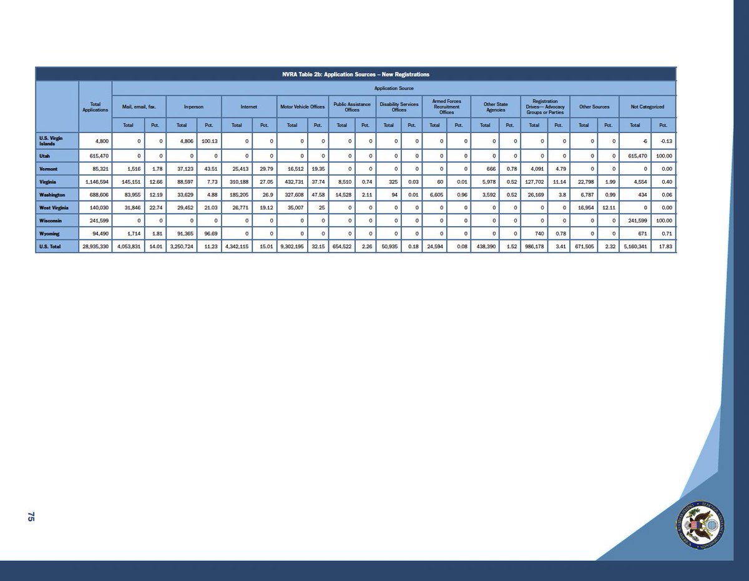Image resolution: width=749 pixels, height=581 pixels.
Task: Click the cell 5,160,341
Action: tap(635, 247)
